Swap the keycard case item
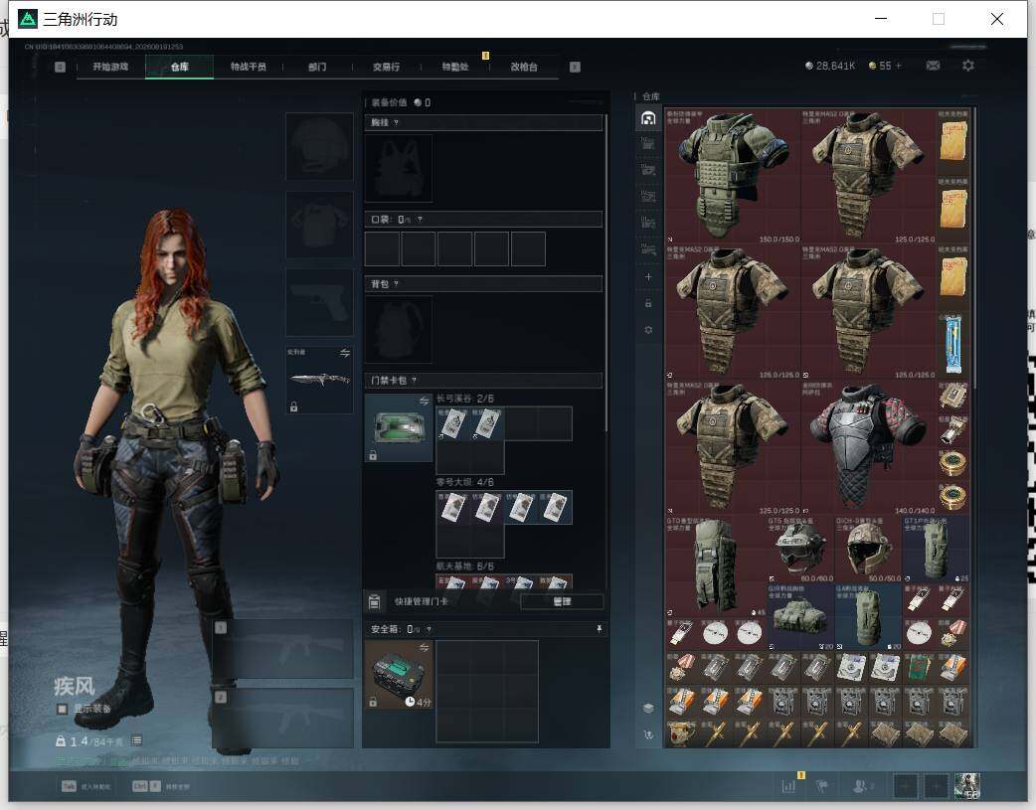 [x=424, y=402]
